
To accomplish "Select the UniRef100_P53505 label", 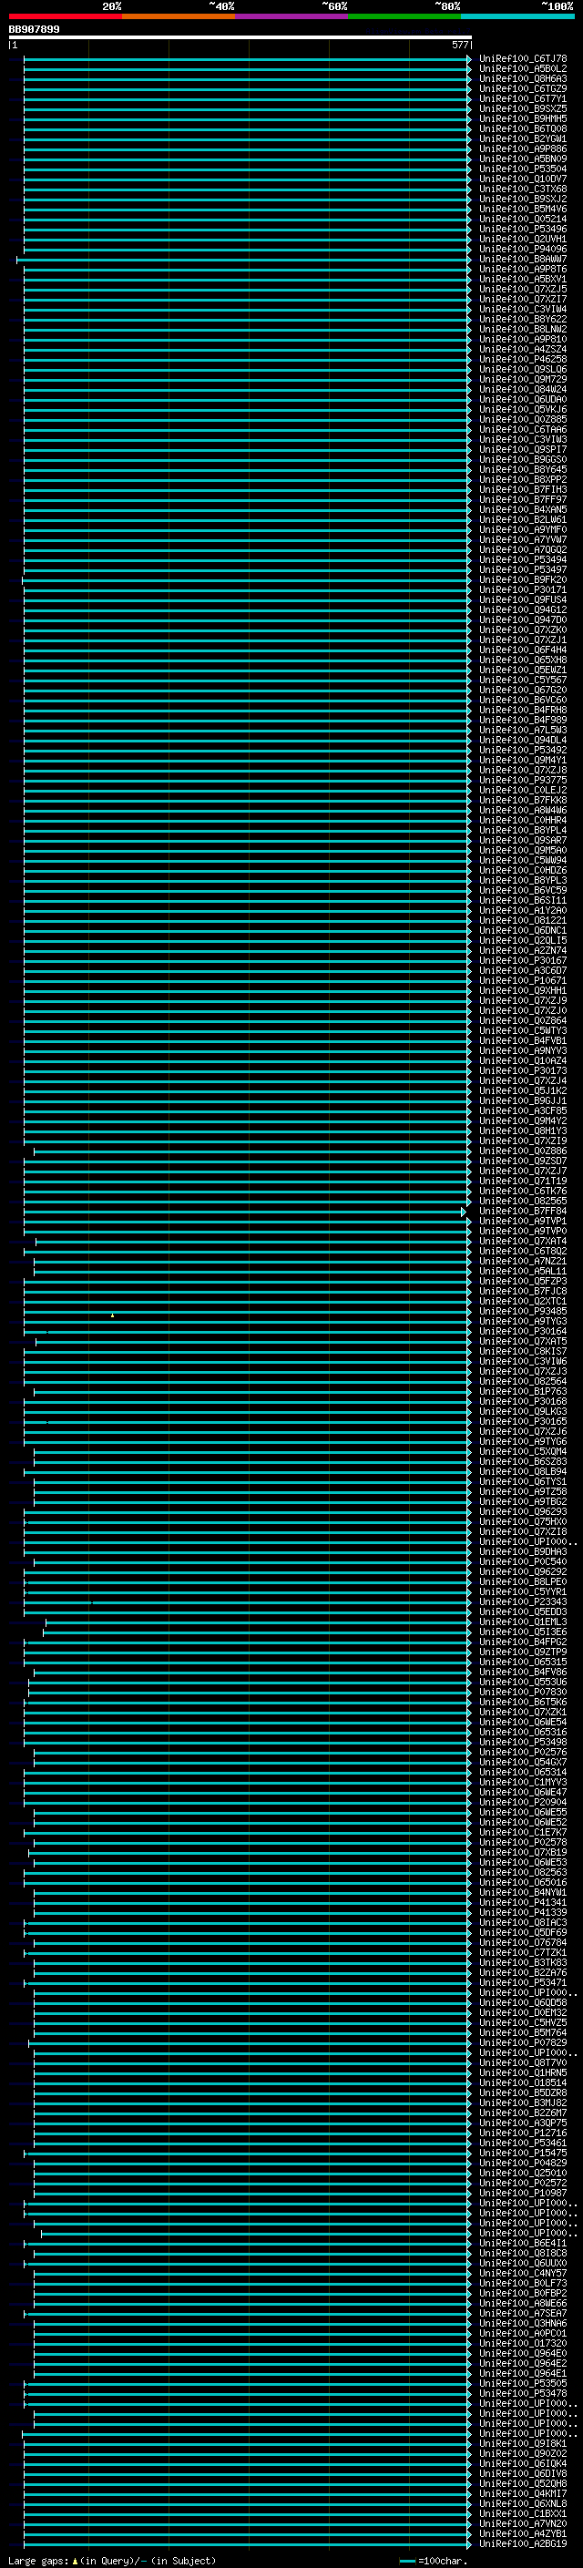I will pos(523,2384).
